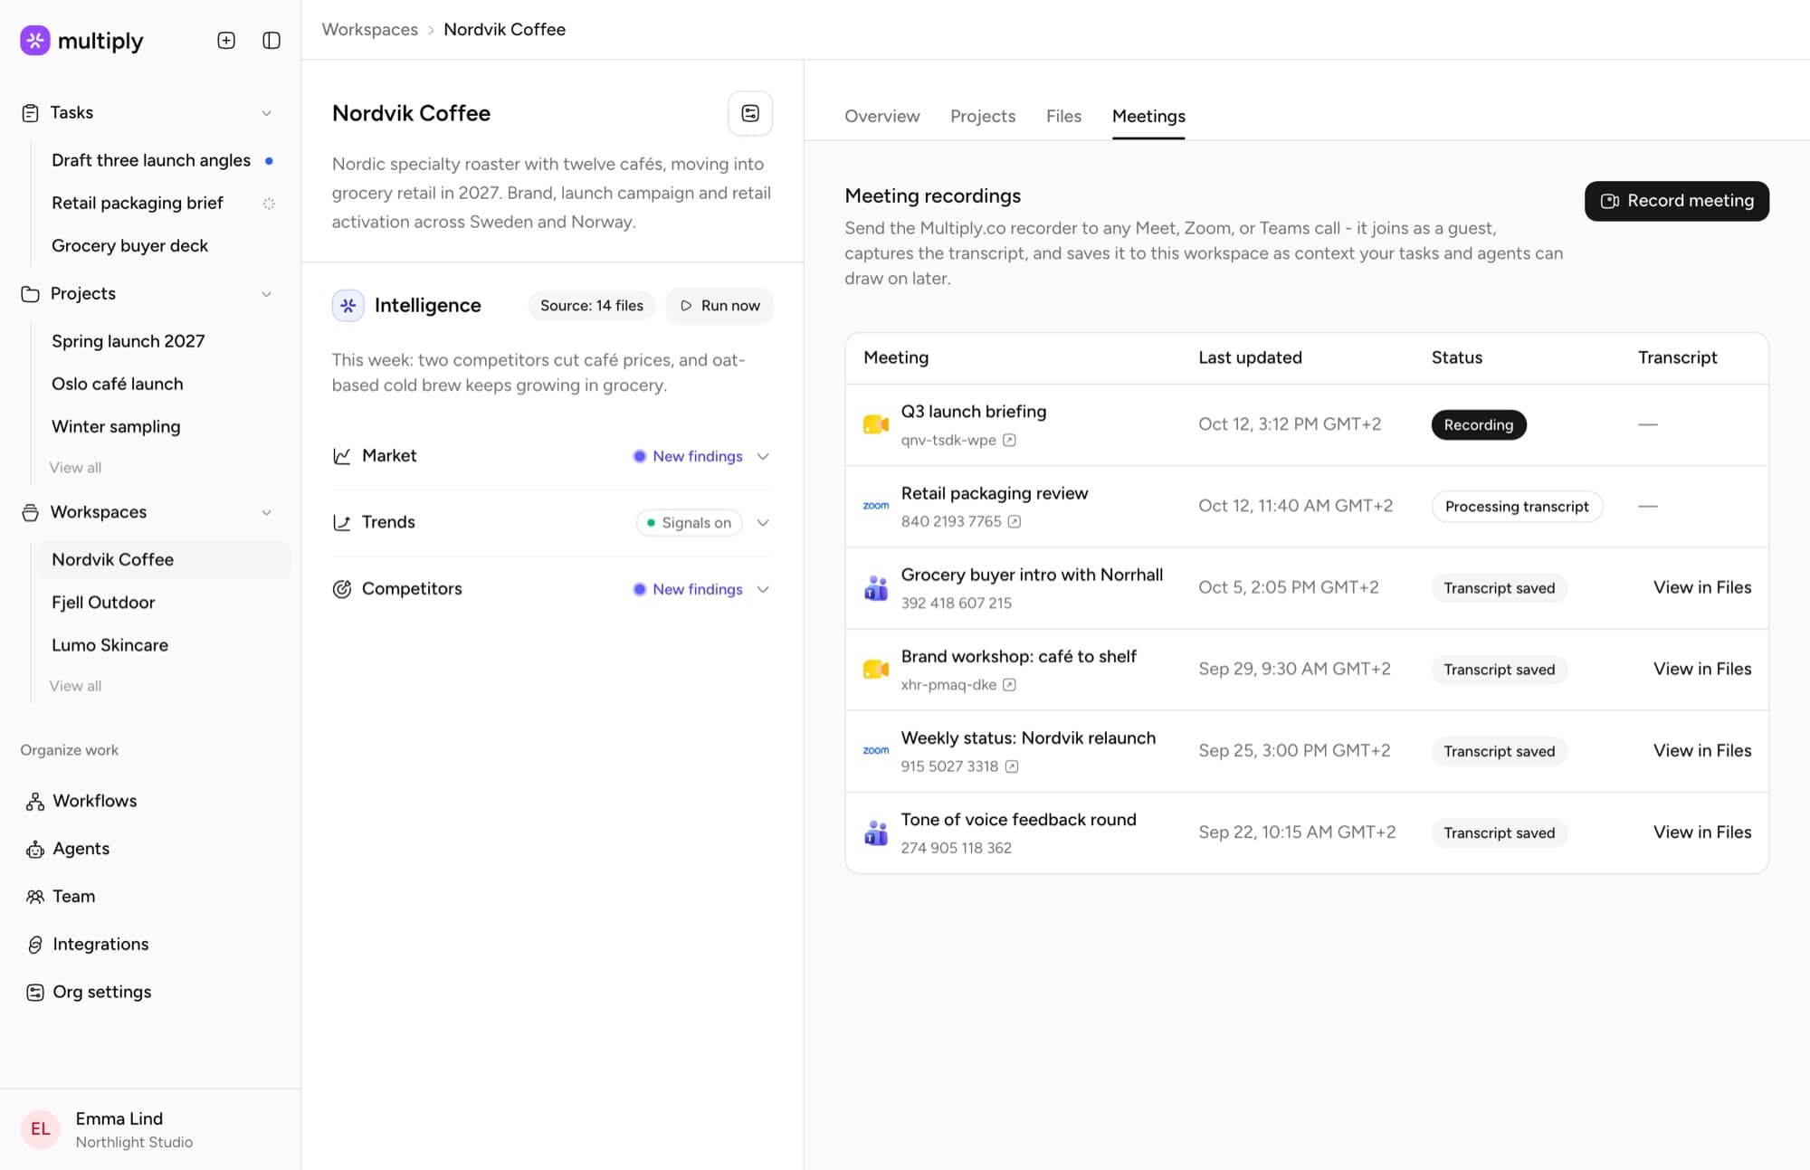Viewport: 1810px width, 1170px height.
Task: Open workspace settings icon beside Nordvik Coffee
Action: point(750,113)
